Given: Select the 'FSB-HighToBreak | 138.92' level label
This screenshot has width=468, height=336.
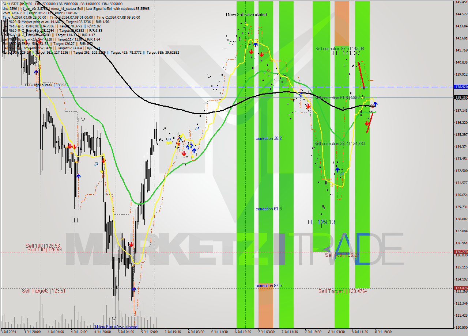Looking at the screenshot, I should (x=46, y=85).
